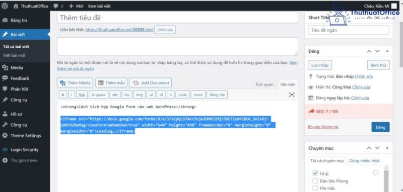The image size is (403, 192).
Task: Collapse the Chuyên mục panel triangle
Action: click(x=387, y=148)
